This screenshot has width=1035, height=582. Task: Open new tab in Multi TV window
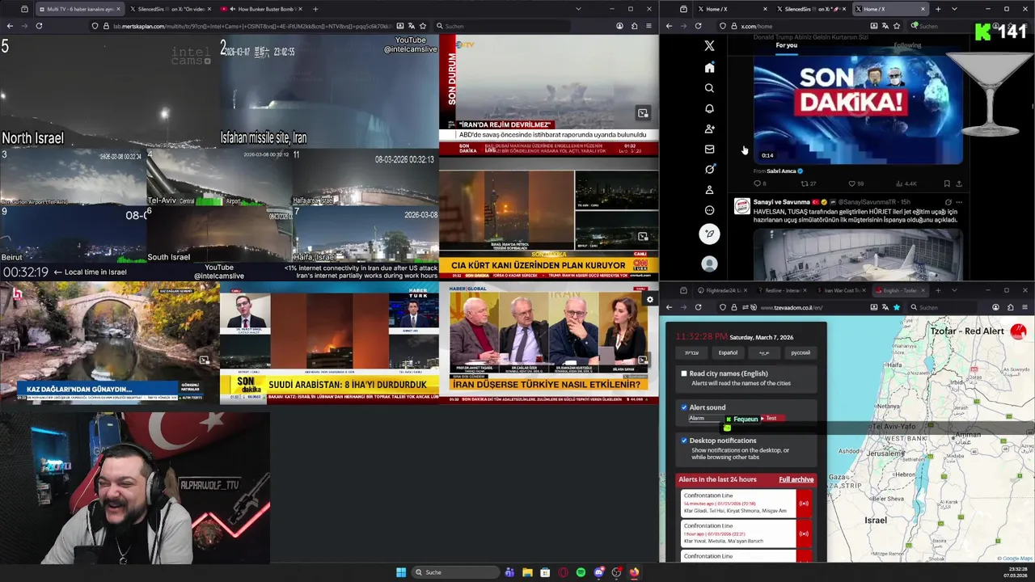pyautogui.click(x=315, y=9)
